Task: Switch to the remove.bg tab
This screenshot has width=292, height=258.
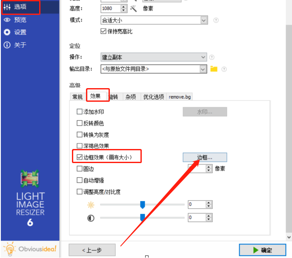Action: (180, 97)
